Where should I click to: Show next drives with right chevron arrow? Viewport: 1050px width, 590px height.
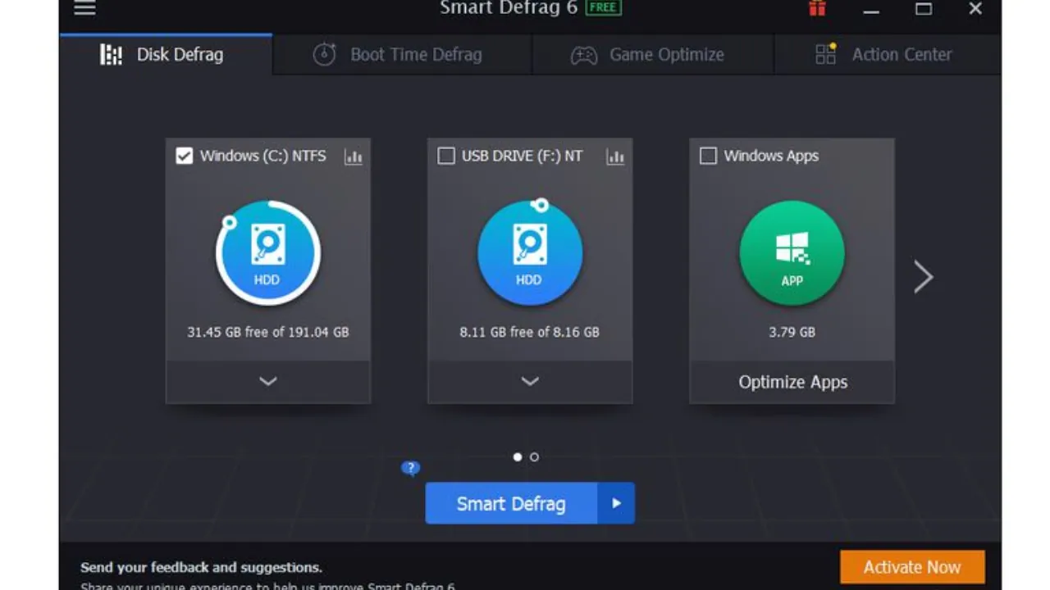coord(924,277)
